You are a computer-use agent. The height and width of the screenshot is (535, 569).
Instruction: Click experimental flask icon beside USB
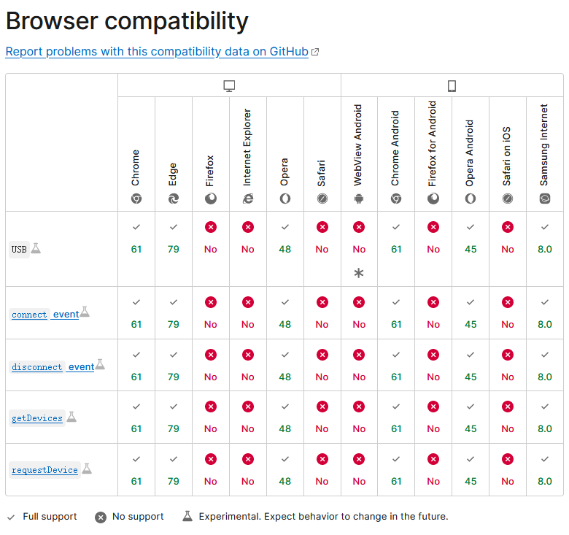coord(36,249)
